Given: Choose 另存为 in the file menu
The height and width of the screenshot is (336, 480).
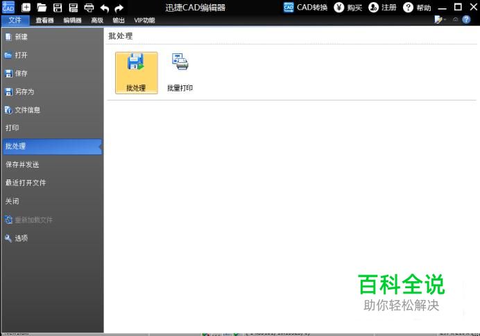Looking at the screenshot, I should [52, 91].
